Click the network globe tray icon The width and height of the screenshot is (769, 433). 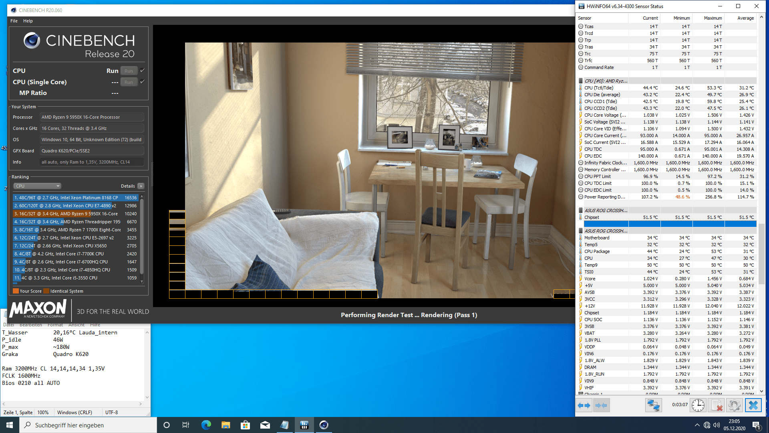(707, 425)
